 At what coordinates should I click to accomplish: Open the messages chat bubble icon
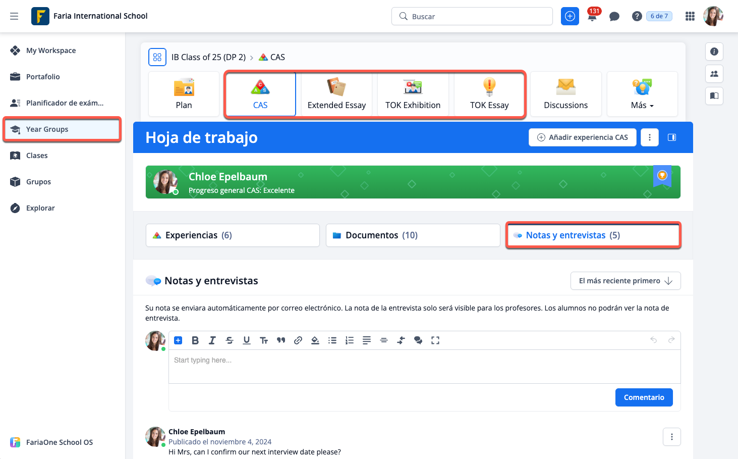614,16
